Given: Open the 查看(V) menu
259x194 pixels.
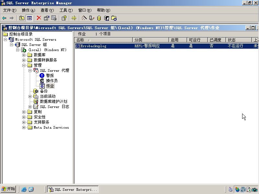Looking at the screenshot, I should pos(47,10).
